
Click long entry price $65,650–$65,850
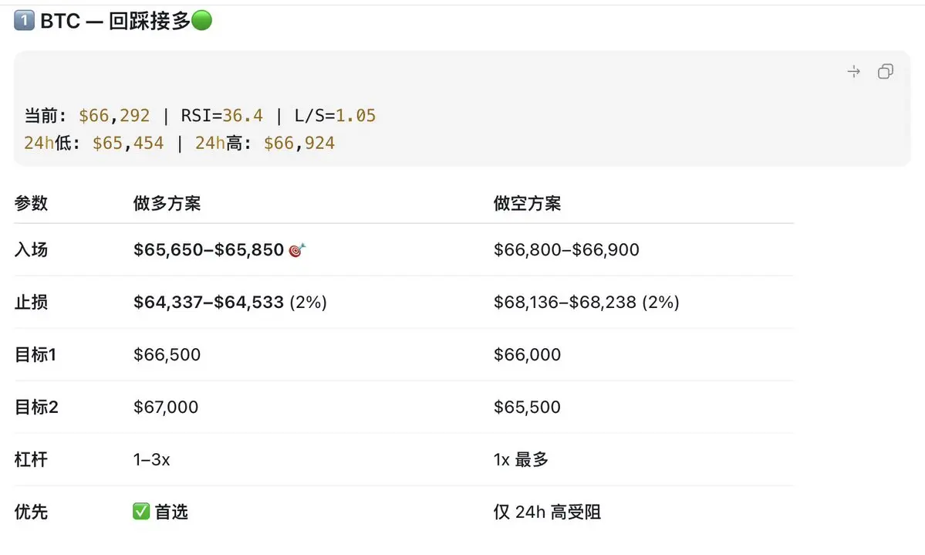tap(209, 250)
